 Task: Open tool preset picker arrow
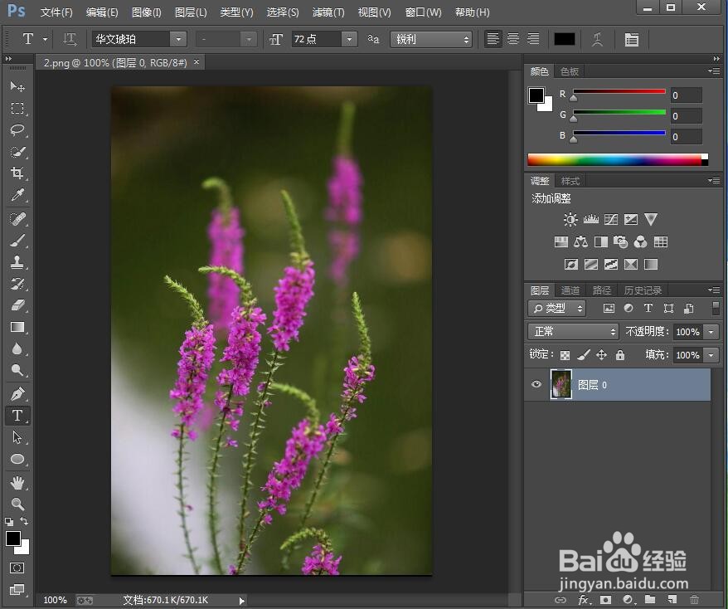coord(45,40)
